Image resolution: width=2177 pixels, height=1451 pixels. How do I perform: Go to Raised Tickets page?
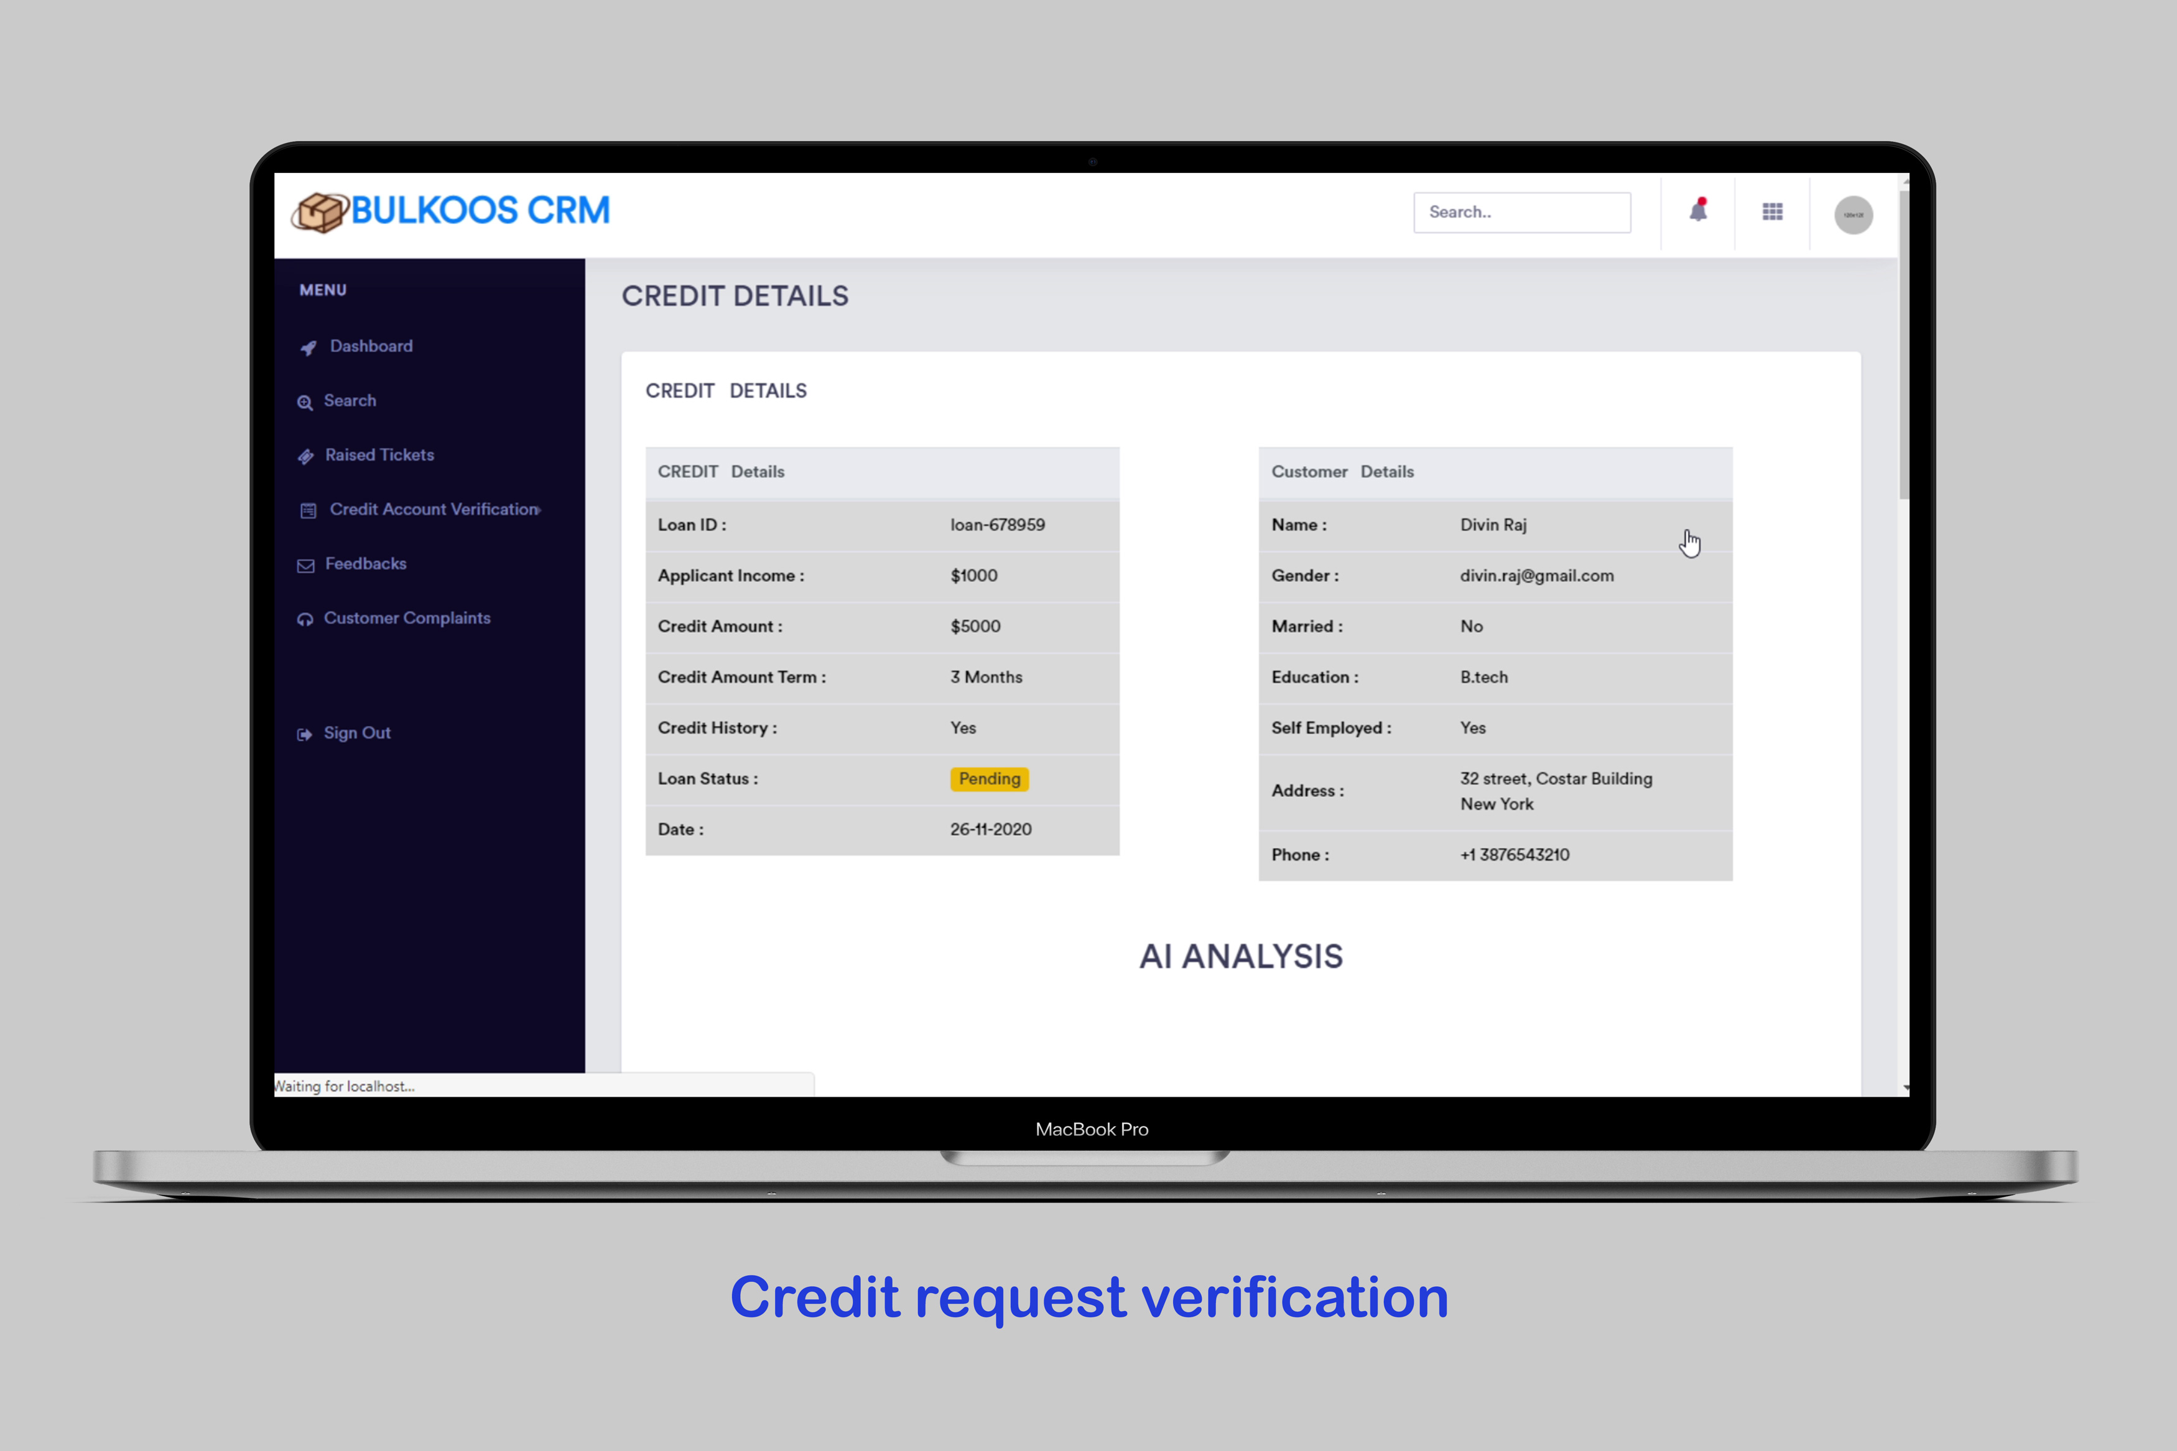(x=379, y=454)
